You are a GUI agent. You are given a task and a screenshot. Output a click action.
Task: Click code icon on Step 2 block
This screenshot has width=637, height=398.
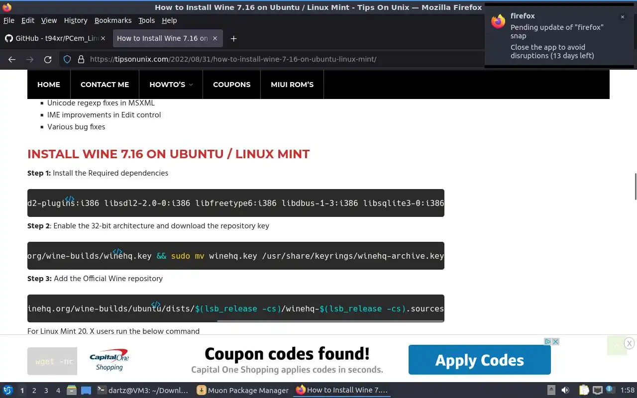coord(117,252)
